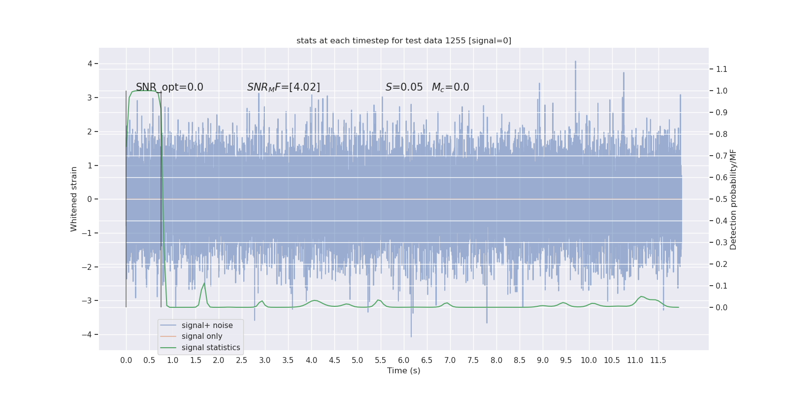
Task: Click the 'signal only' legend entry
Action: coord(202,336)
